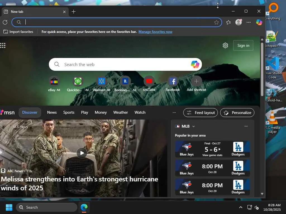The image size is (286, 214).
Task: Open Oct 29 Blue Jays Dodgers game
Action: 212,187
